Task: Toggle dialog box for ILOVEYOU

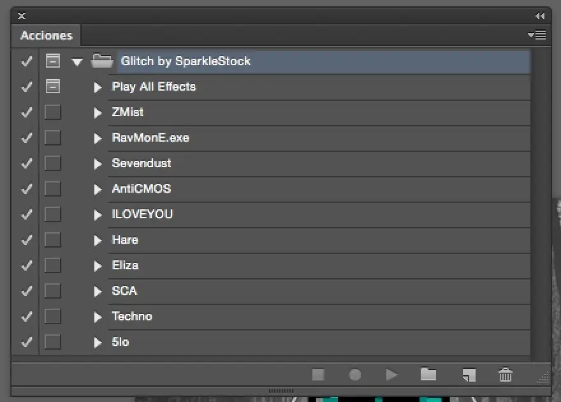Action: (x=52, y=214)
